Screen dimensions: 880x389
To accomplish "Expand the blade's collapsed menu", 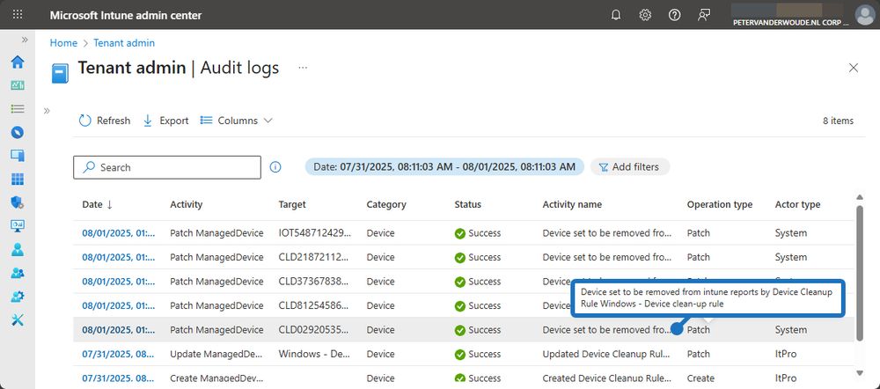I will [47, 111].
